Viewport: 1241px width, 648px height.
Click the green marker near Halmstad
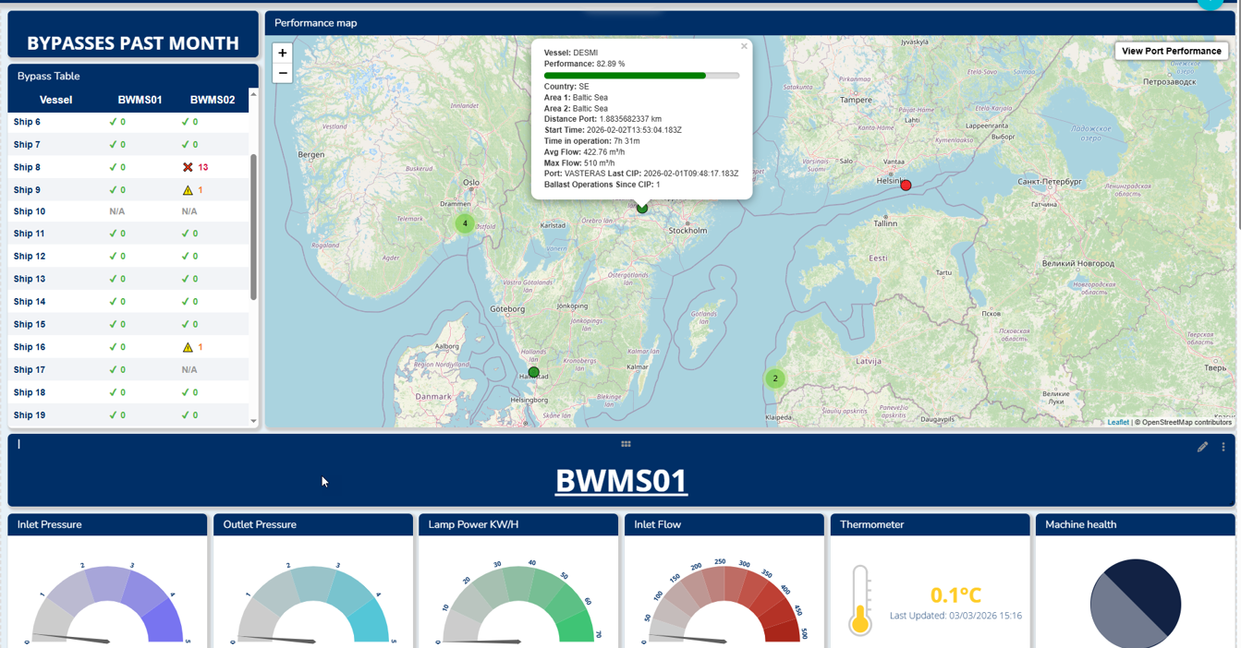click(x=533, y=372)
